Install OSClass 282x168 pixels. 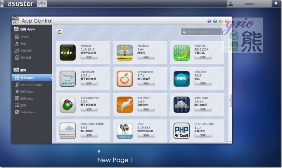point(203,83)
